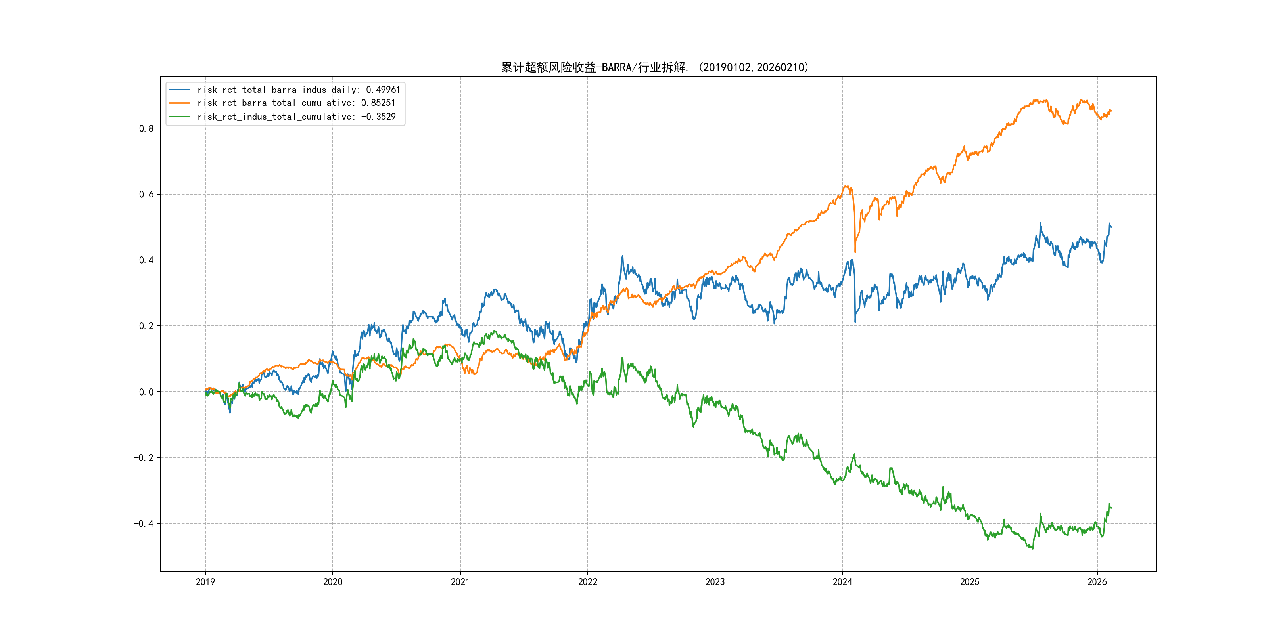The image size is (1285, 642).
Task: Click the 0.8 y-axis tick label
Action: pyautogui.click(x=146, y=129)
